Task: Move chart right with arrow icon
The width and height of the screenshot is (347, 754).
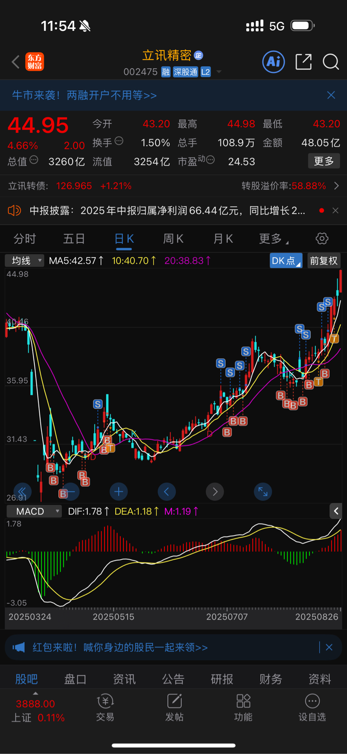Action: pos(215,492)
